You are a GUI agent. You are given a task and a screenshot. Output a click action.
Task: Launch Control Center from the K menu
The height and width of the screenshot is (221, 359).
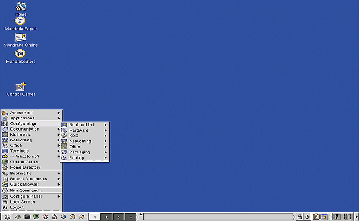pyautogui.click(x=31, y=162)
